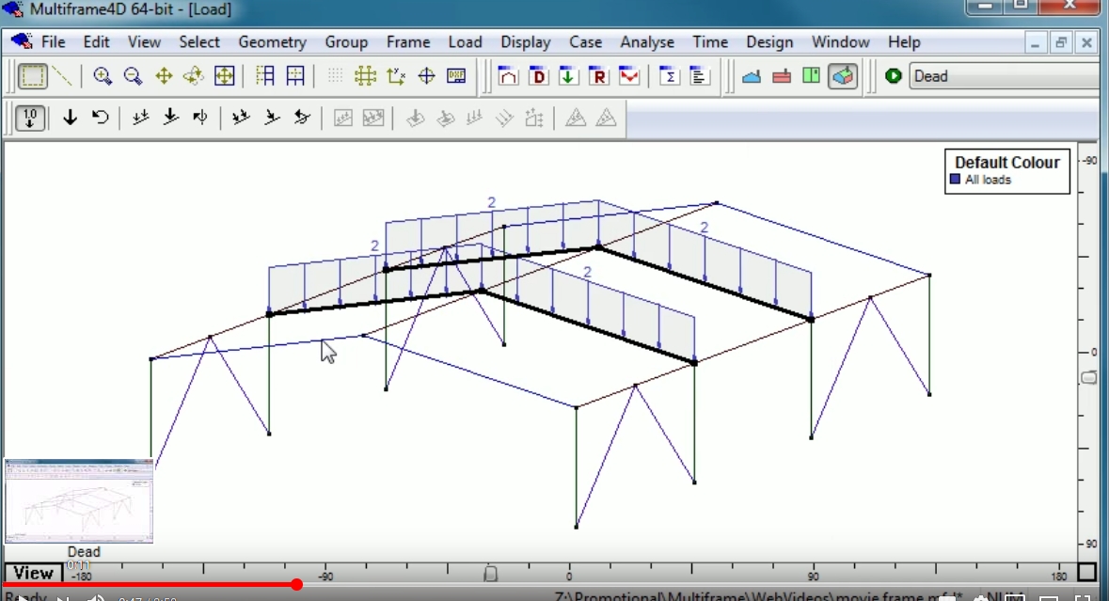The image size is (1109, 601).
Task: Open the Geometry menu
Action: point(272,42)
